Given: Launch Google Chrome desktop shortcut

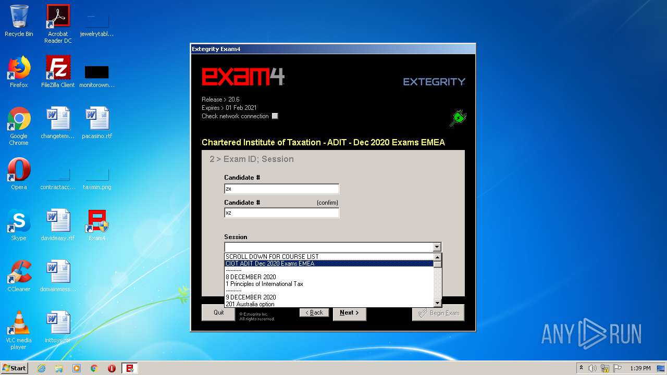Looking at the screenshot, I should coord(19,126).
